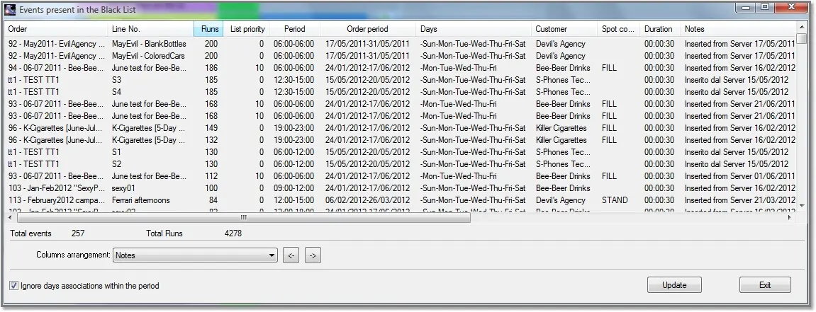Viewport: 816px width, 312px height.
Task: Click the horizontal scrollbar right arrow
Action: pyautogui.click(x=790, y=218)
